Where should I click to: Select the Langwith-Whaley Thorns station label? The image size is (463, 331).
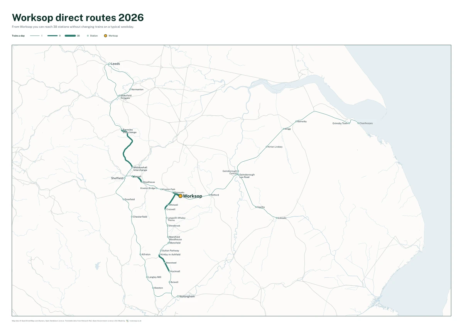pos(176,219)
